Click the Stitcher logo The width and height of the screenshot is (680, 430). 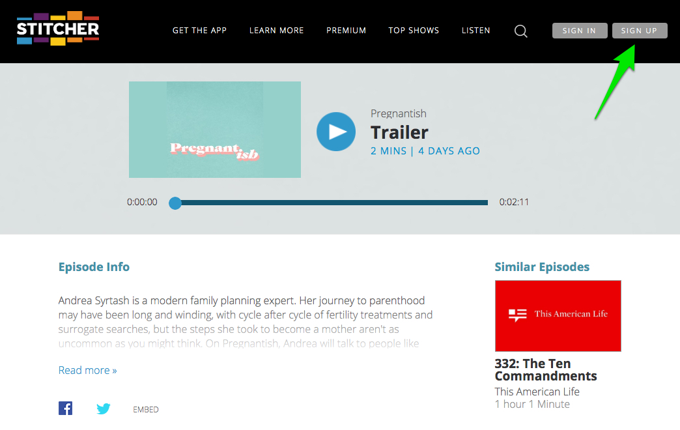pos(58,28)
